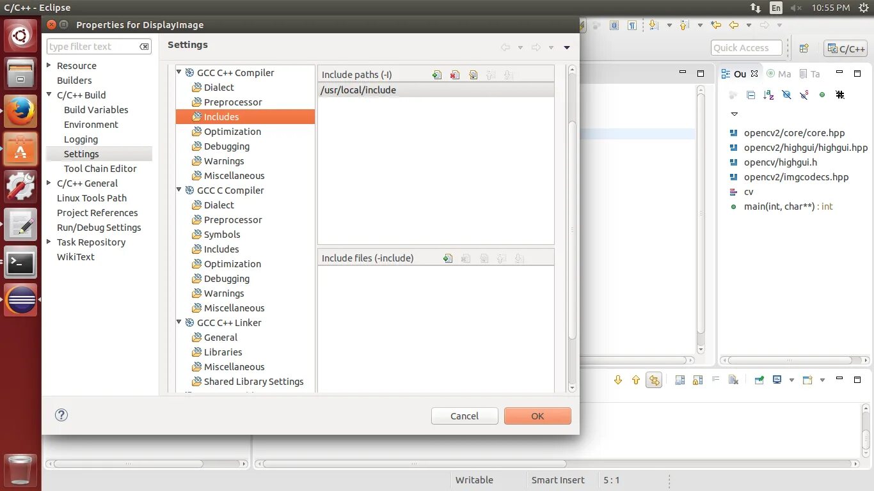Open Outline view menu triangle
The image size is (874, 491).
(734, 114)
